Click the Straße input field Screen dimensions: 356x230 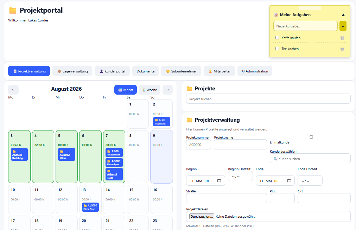point(226,198)
